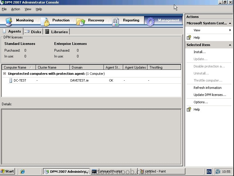Viewport: 234px width, 176px height.
Task: Click the Reporting chart icon
Action: 115,22
